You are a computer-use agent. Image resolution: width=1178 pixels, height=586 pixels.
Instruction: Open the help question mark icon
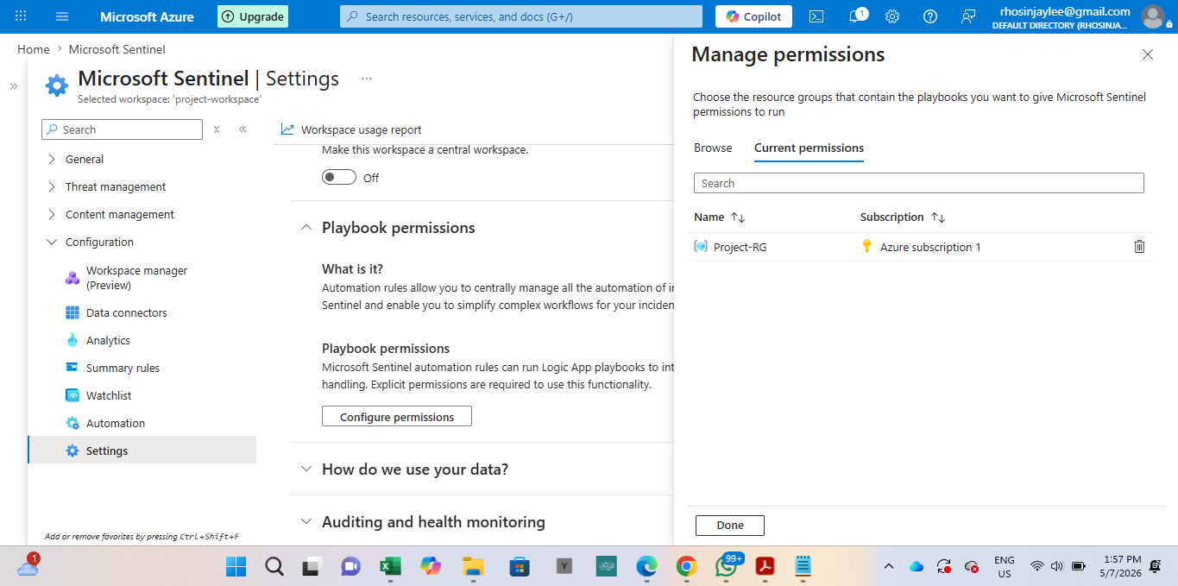pos(930,16)
